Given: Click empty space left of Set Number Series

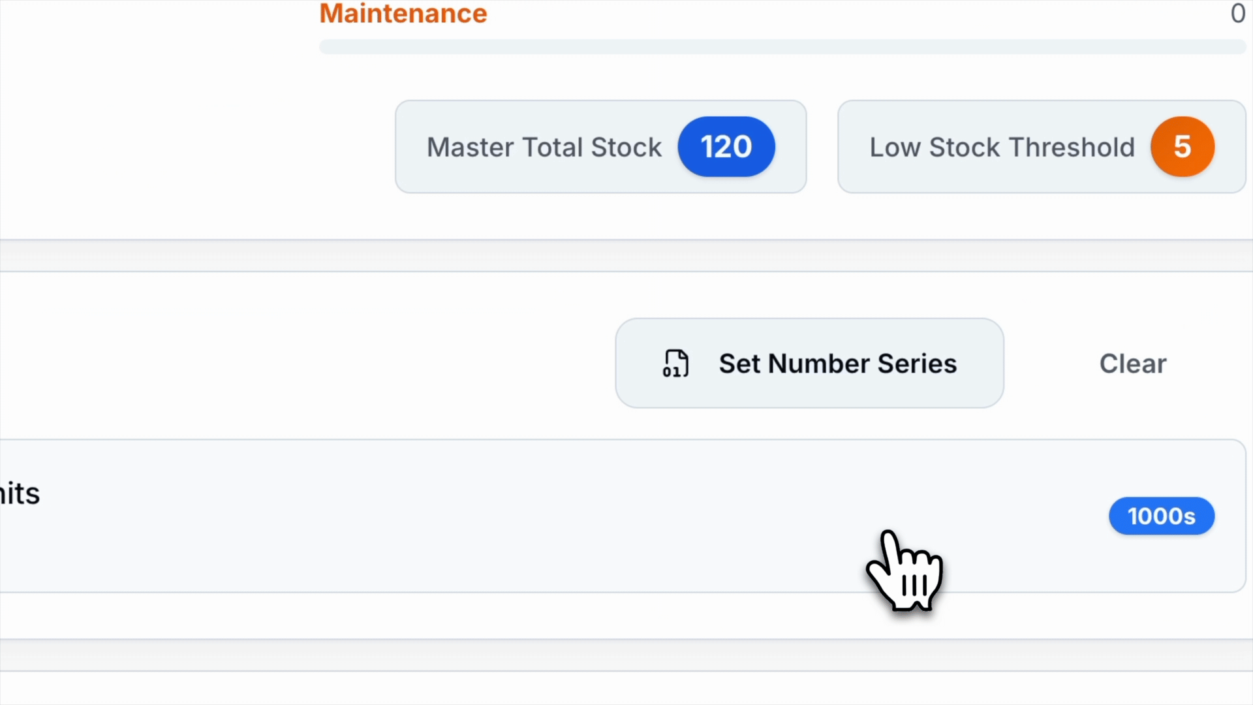Looking at the screenshot, I should pyautogui.click(x=326, y=364).
